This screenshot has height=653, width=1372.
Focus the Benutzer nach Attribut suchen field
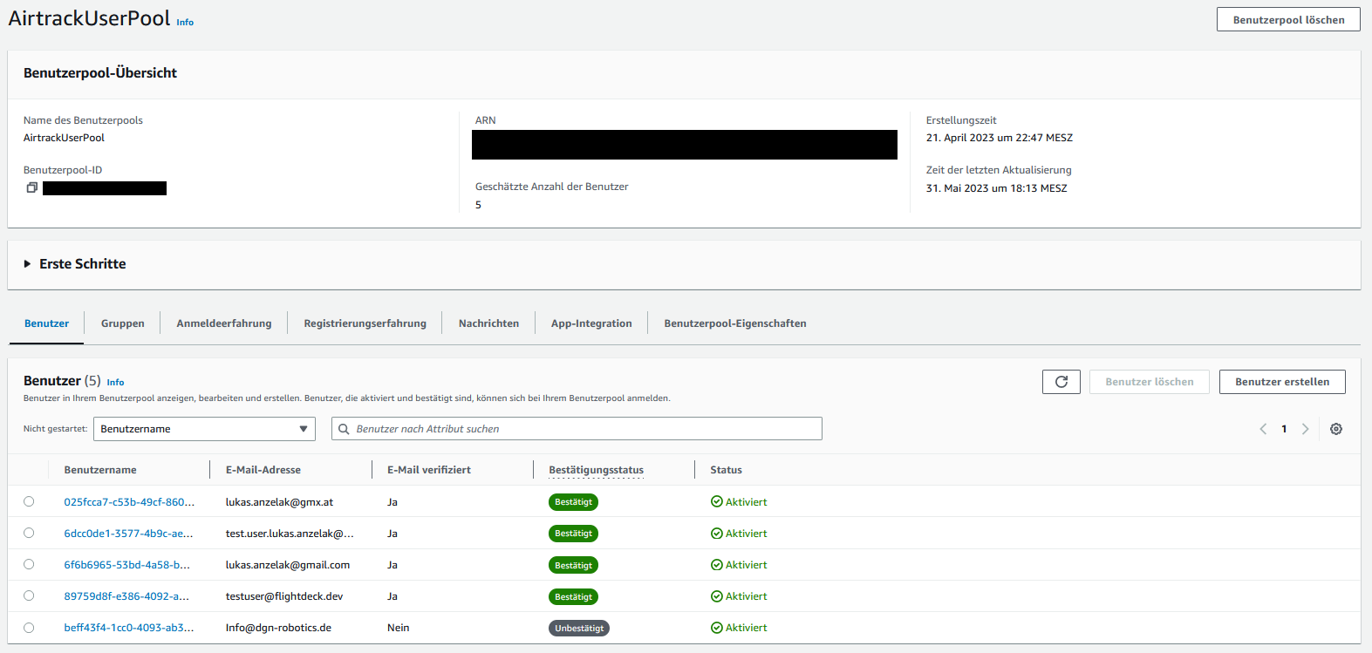[577, 429]
